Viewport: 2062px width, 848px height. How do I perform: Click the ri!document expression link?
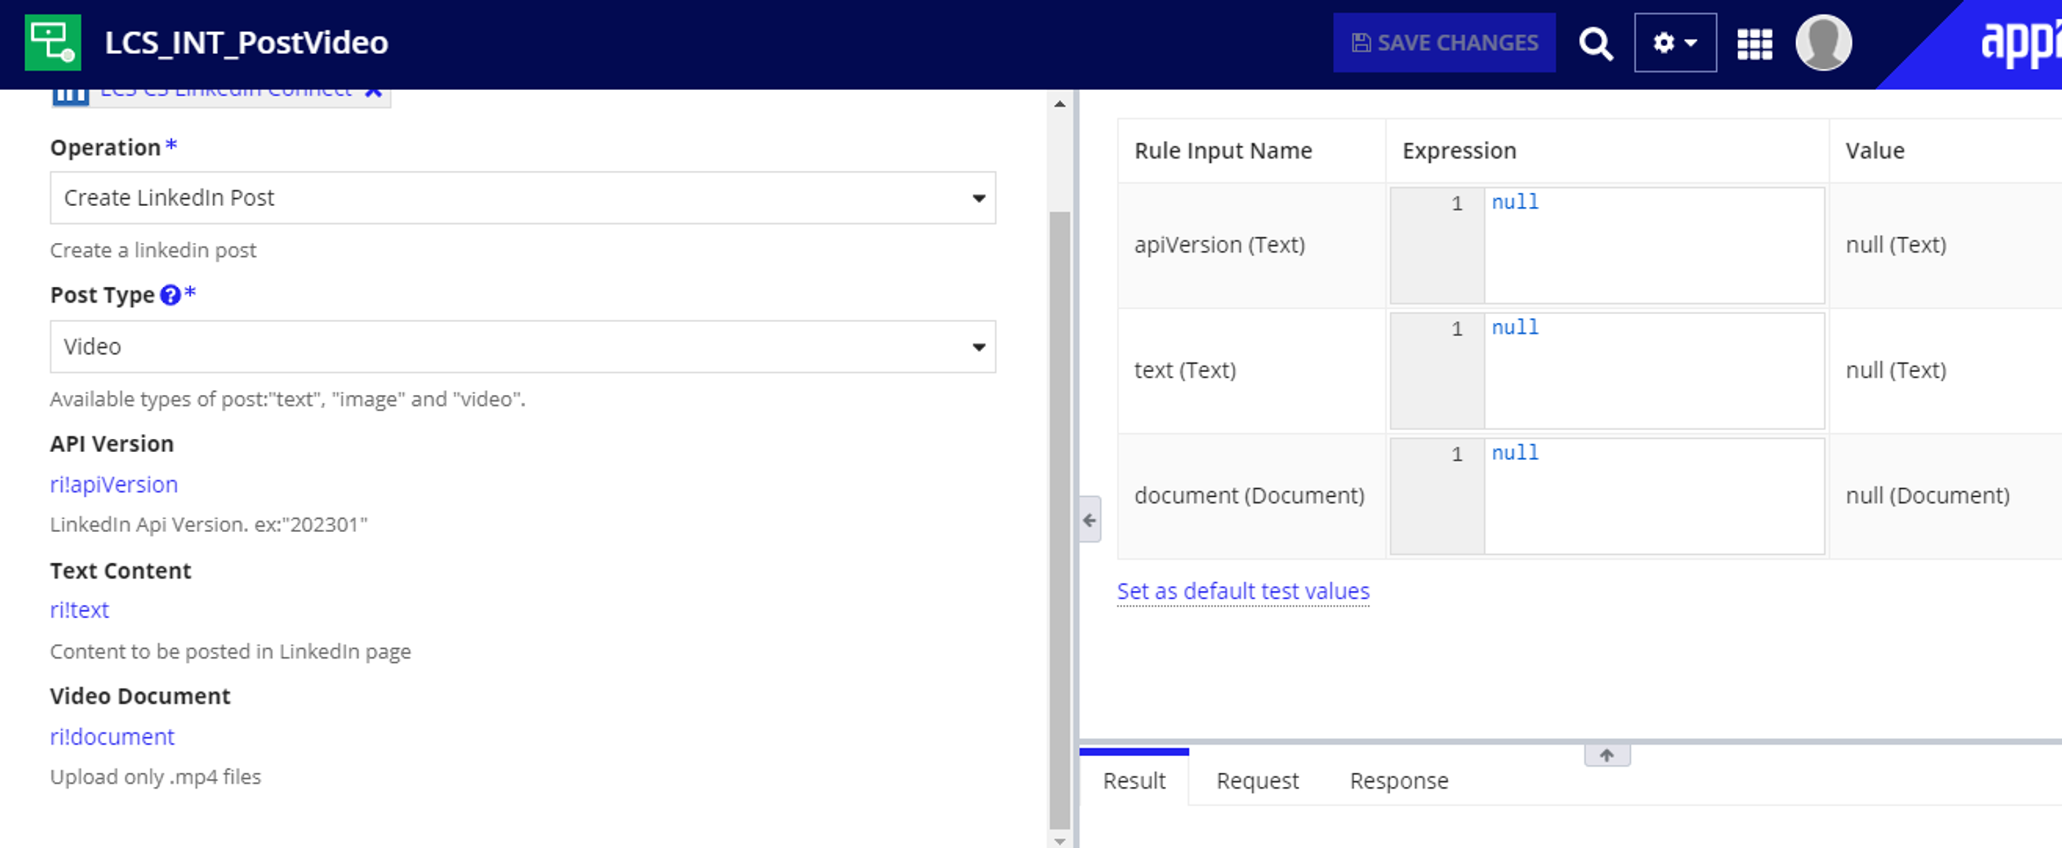[x=112, y=737]
